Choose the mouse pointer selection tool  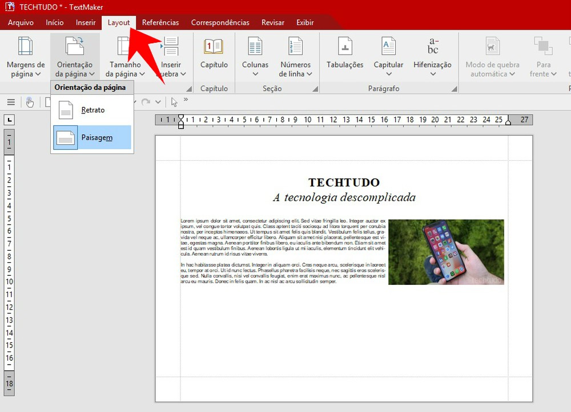(174, 101)
